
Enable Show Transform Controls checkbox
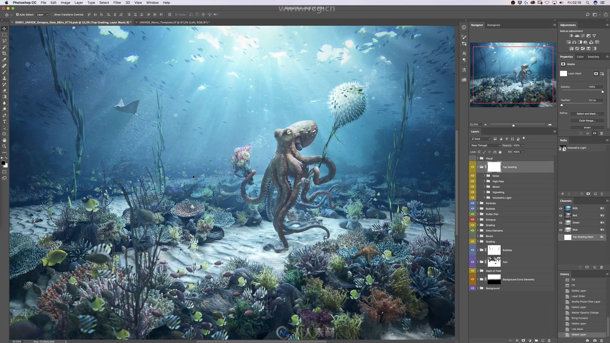pos(52,15)
